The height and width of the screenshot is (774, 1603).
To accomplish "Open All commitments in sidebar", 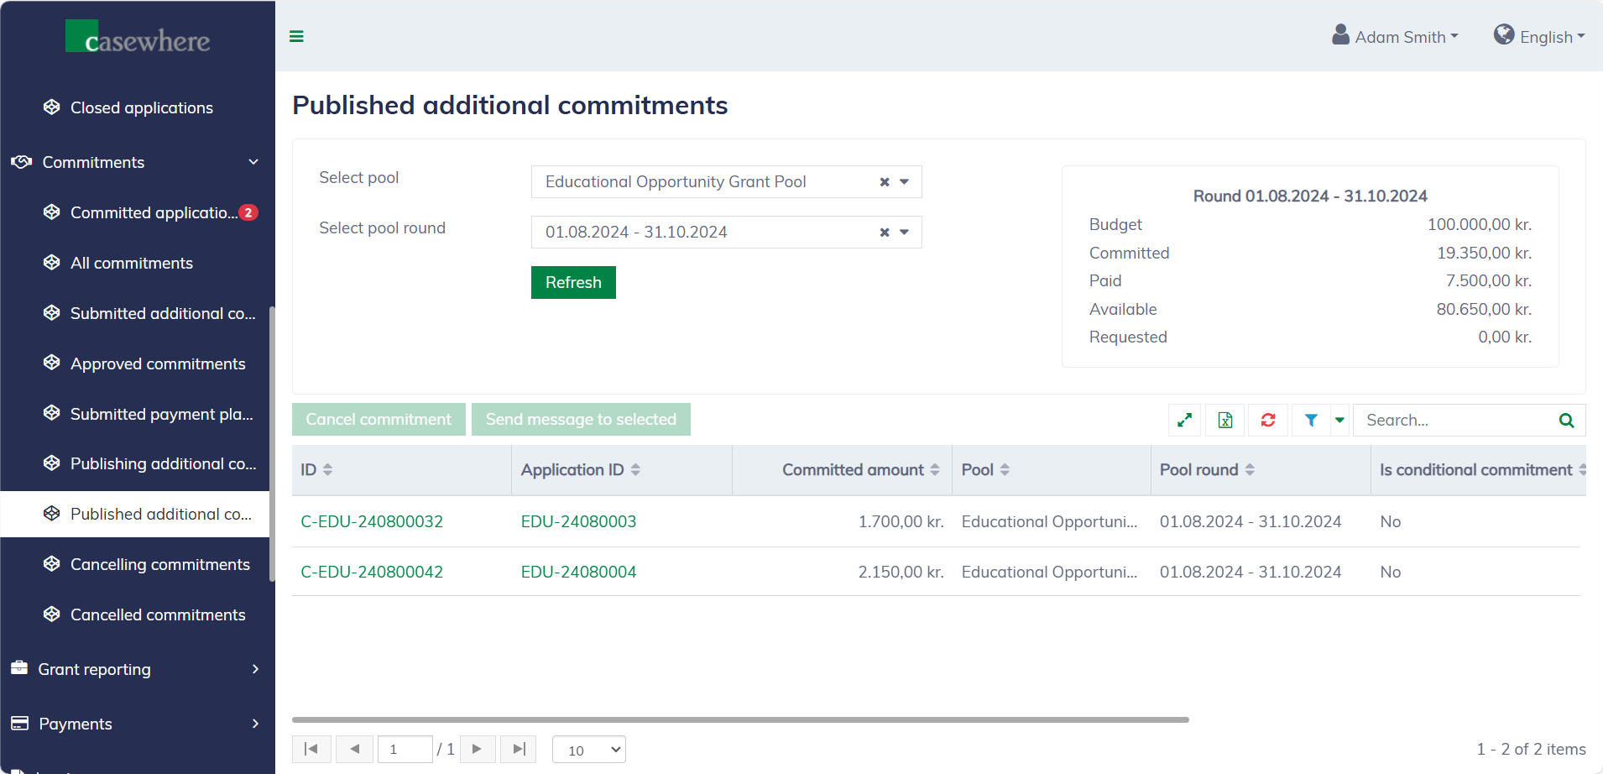I will point(132,263).
